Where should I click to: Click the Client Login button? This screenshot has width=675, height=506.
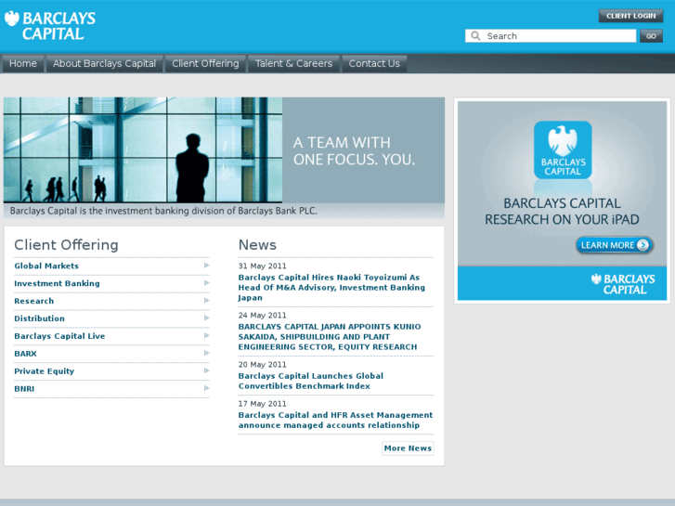coord(630,16)
